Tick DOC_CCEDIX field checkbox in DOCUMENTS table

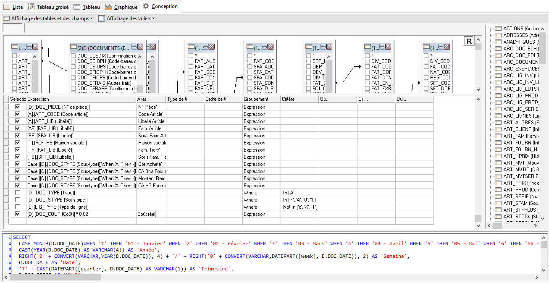(74, 56)
